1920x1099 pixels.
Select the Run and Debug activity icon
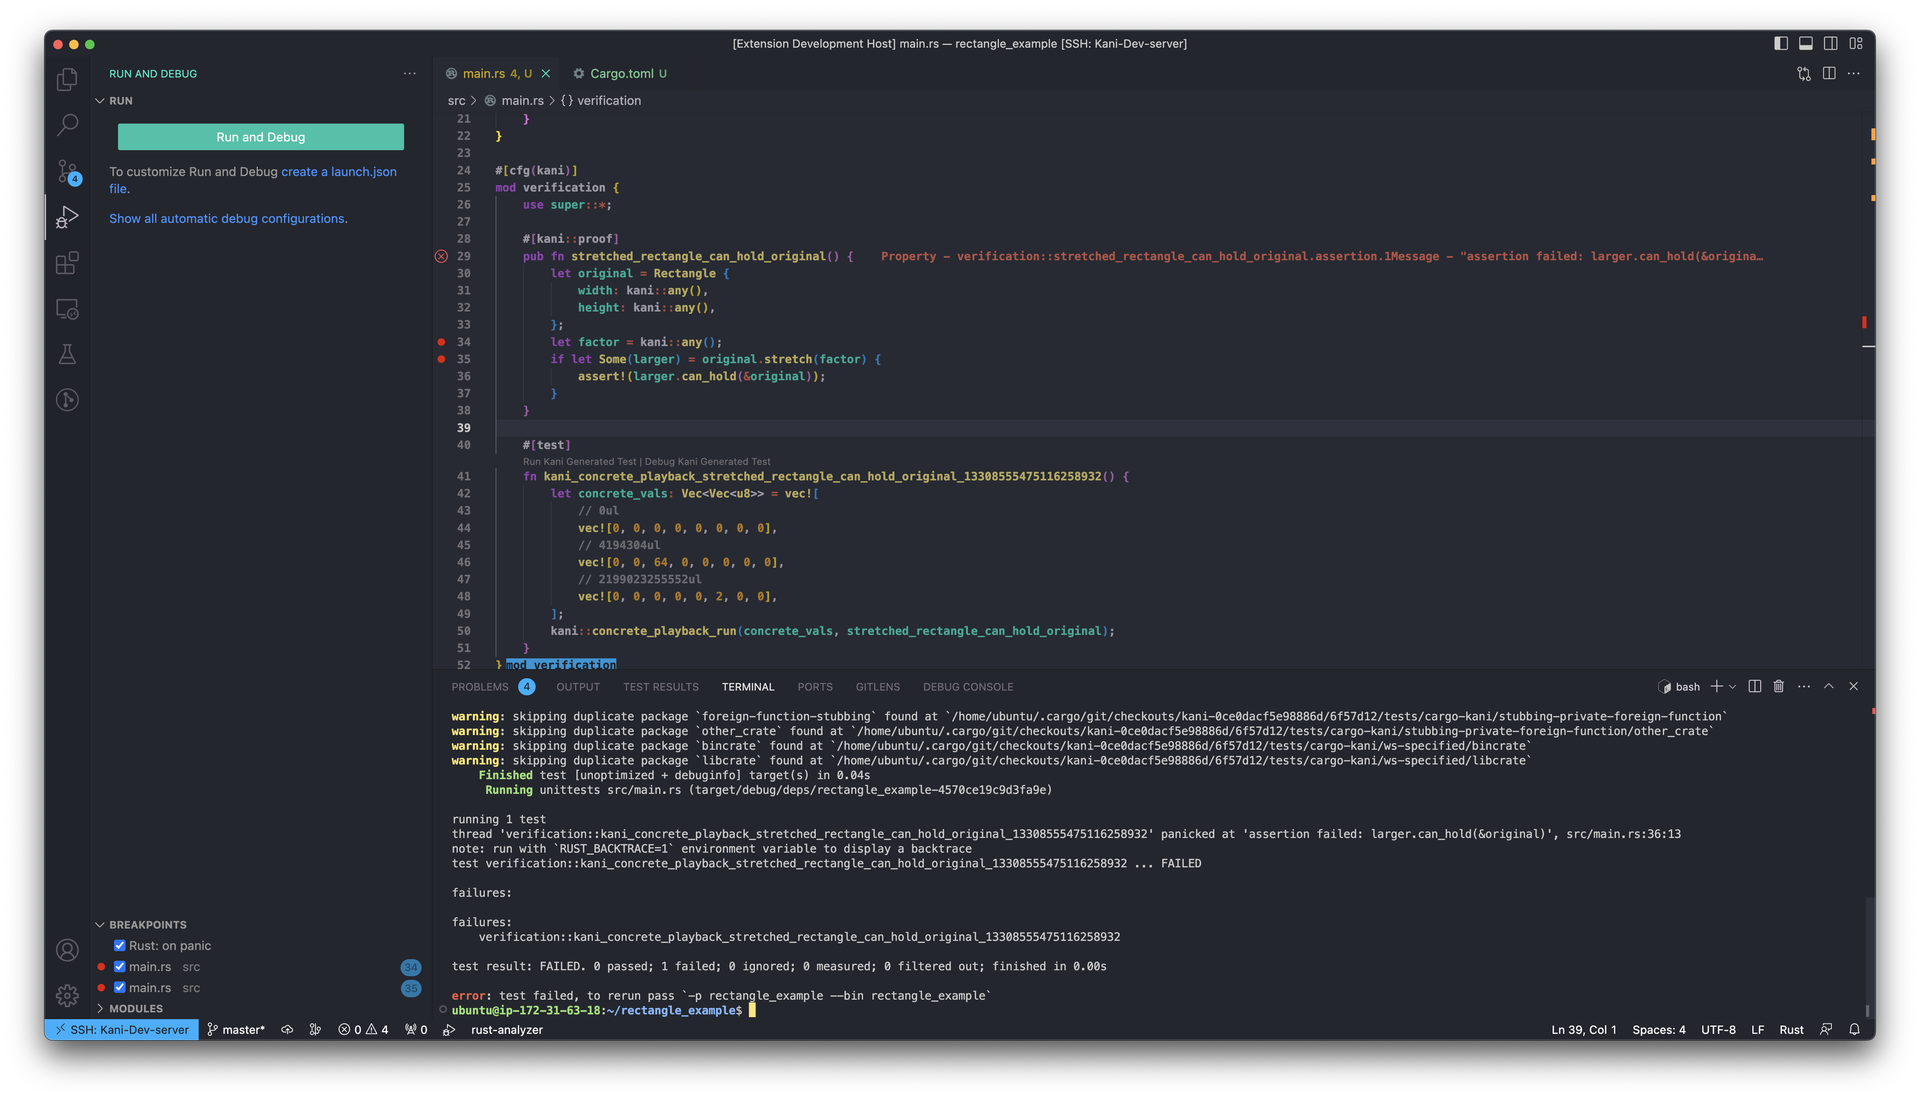pos(67,217)
